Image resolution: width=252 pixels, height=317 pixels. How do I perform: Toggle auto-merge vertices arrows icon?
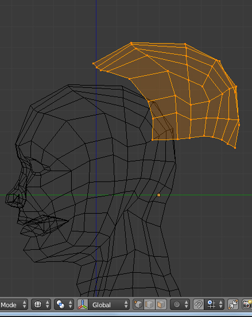233,304
